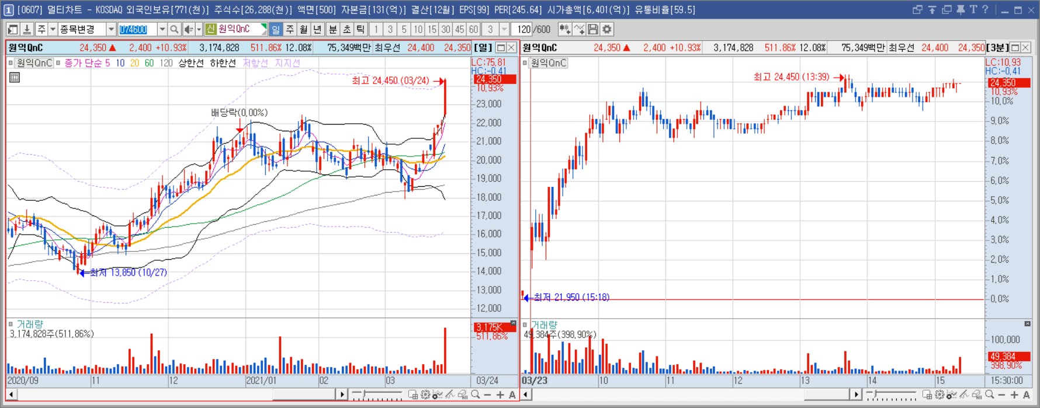
Task: Click the gear icon under the daily chart
Action: click(425, 395)
